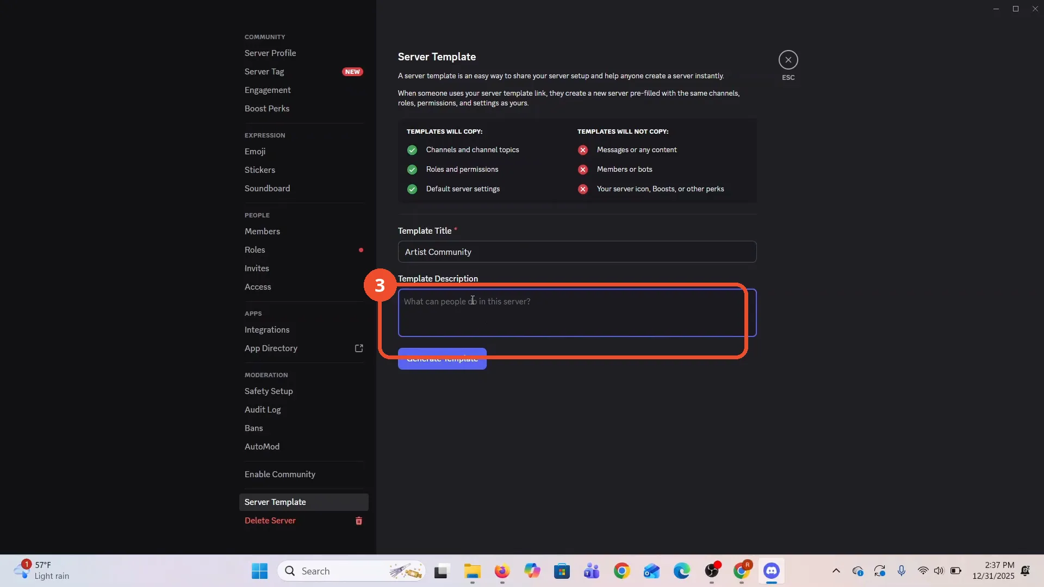Open Microsoft Teams from the taskbar
The image size is (1044, 587).
pyautogui.click(x=592, y=571)
